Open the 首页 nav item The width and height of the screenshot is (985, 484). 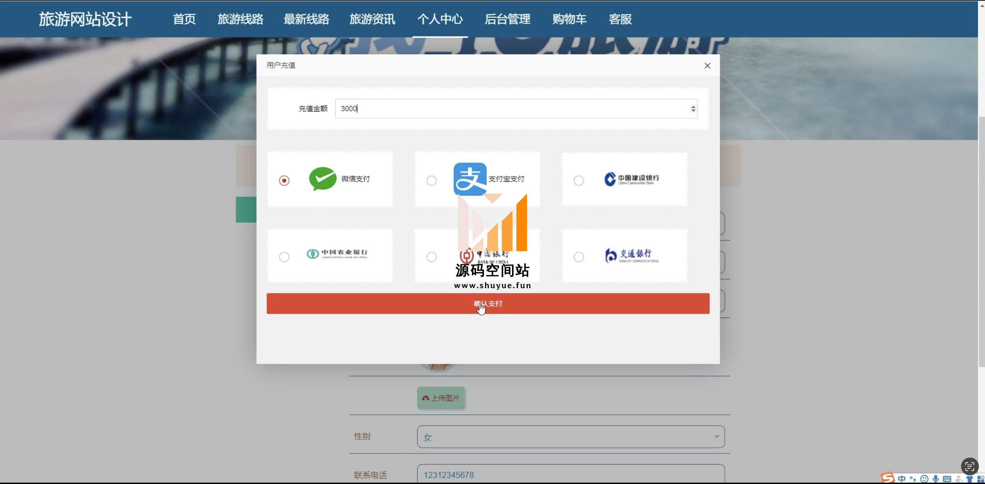click(184, 19)
